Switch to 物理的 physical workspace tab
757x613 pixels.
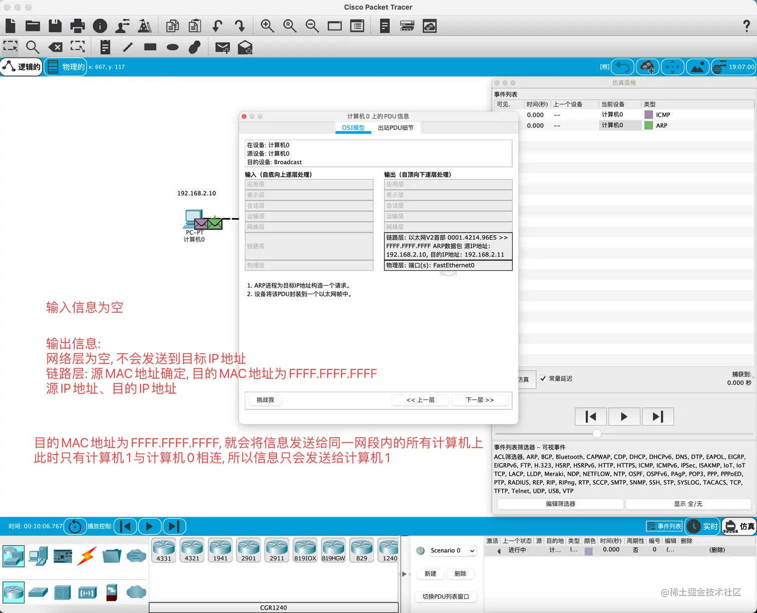66,67
